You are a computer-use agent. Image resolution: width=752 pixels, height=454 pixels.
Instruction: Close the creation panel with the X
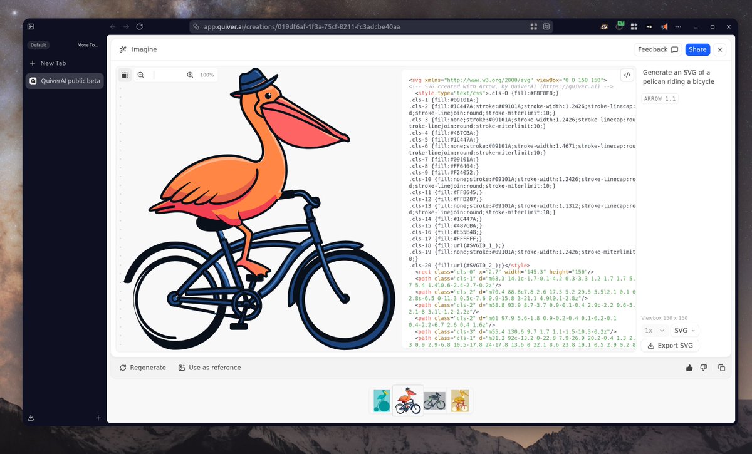(x=720, y=49)
